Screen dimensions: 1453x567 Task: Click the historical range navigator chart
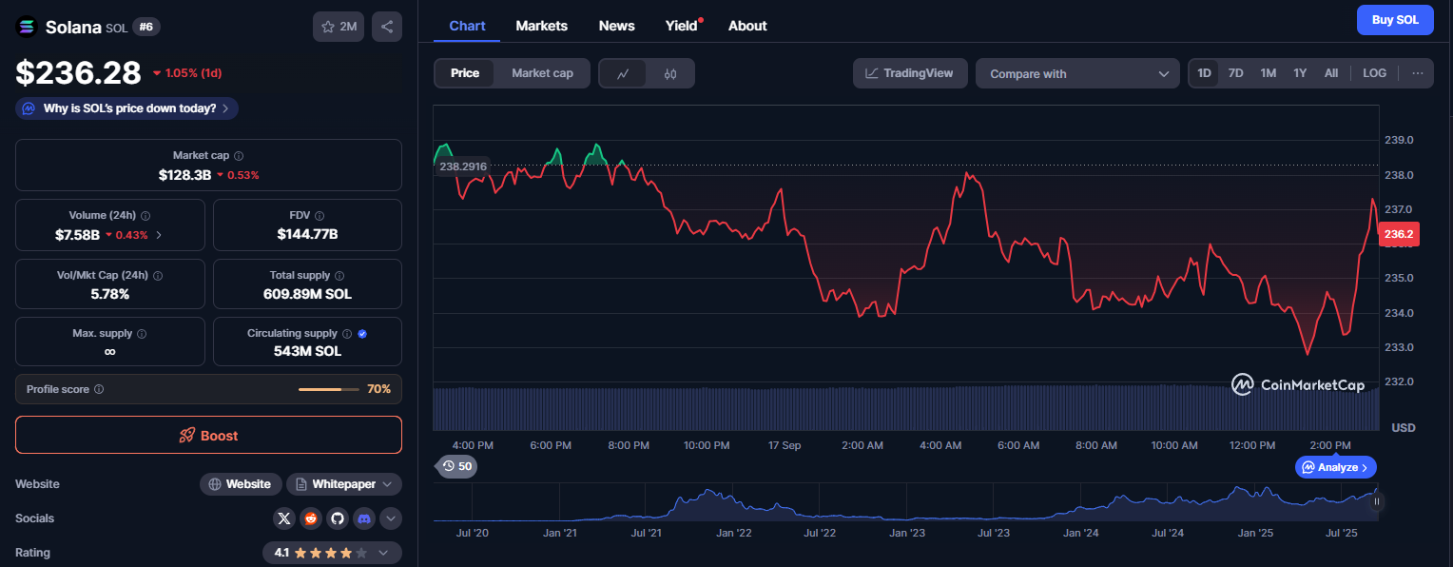click(903, 501)
